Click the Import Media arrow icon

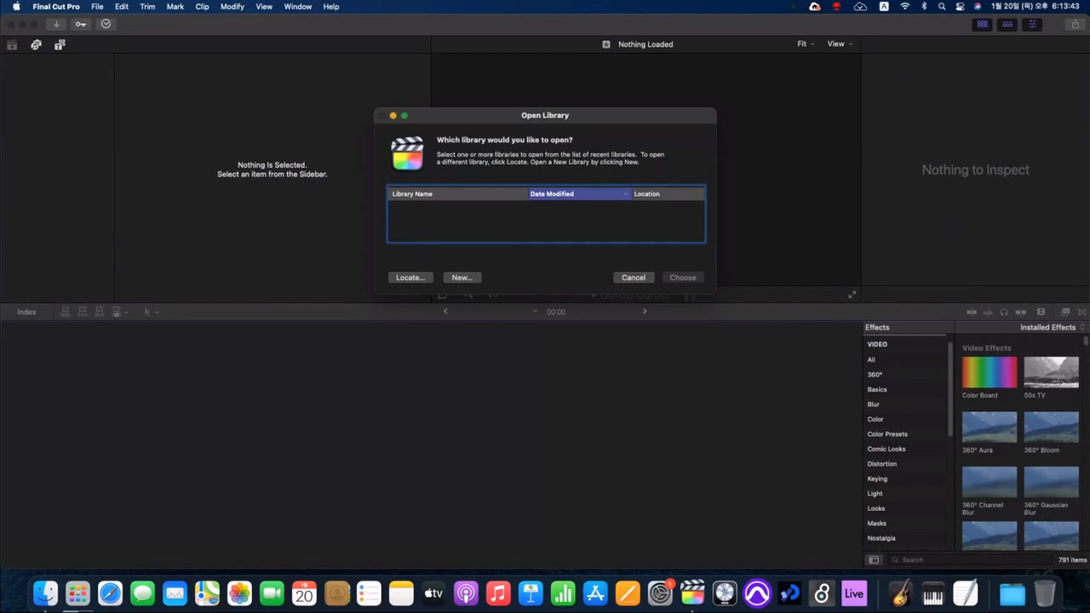point(56,24)
